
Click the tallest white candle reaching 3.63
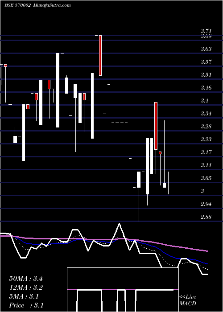58,90
